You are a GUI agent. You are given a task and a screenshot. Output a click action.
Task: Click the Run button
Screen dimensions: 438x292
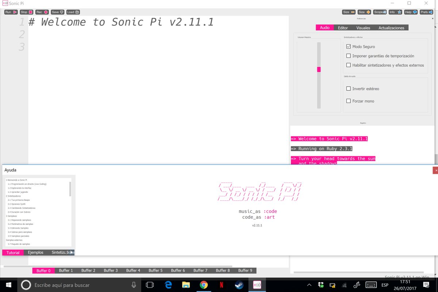11,12
